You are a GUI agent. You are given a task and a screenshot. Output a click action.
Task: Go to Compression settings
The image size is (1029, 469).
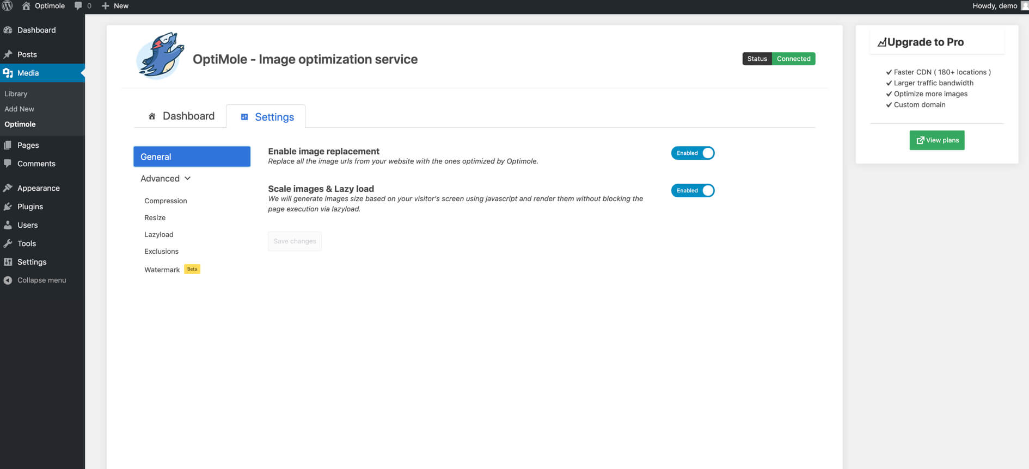tap(166, 201)
